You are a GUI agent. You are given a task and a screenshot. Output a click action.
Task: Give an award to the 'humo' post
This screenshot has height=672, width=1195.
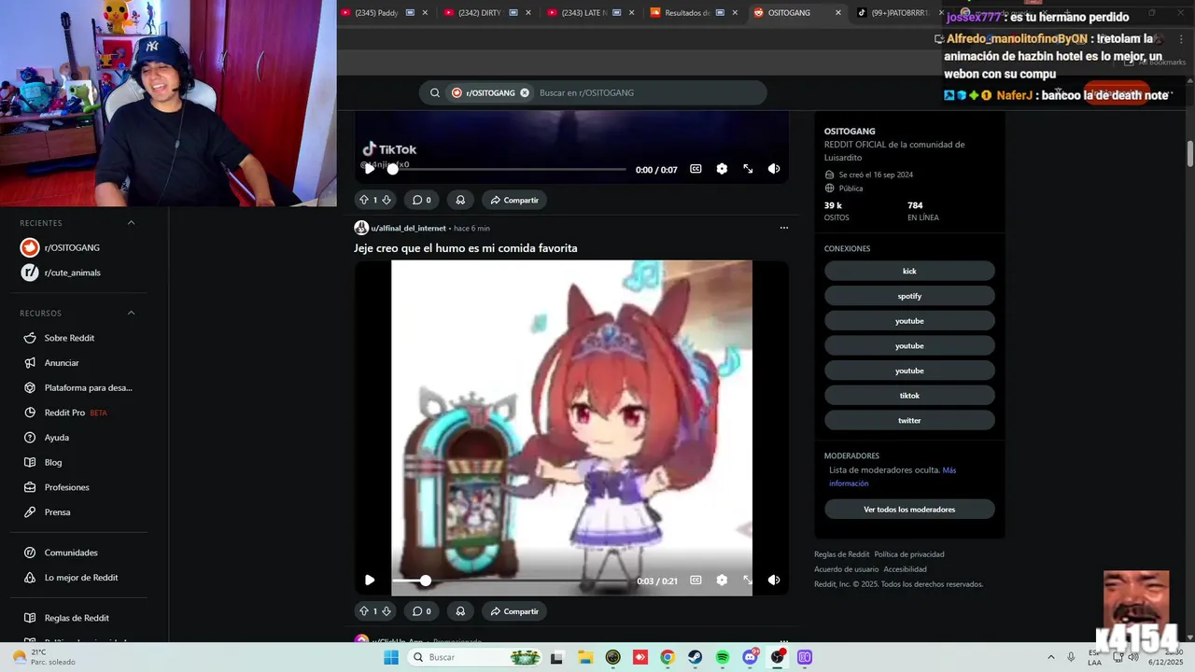click(460, 611)
